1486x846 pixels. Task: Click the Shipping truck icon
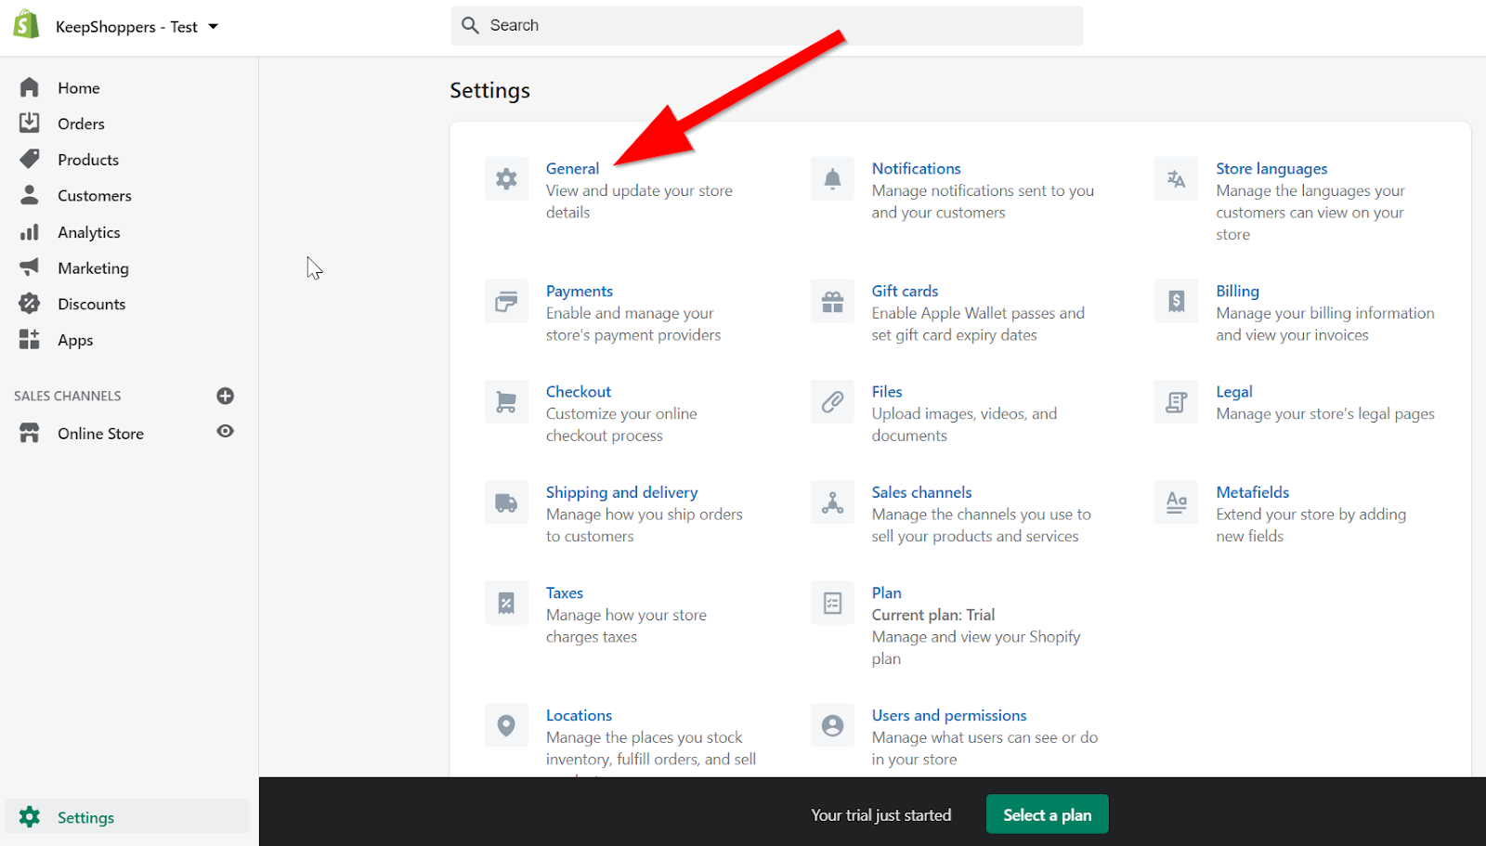pos(506,502)
